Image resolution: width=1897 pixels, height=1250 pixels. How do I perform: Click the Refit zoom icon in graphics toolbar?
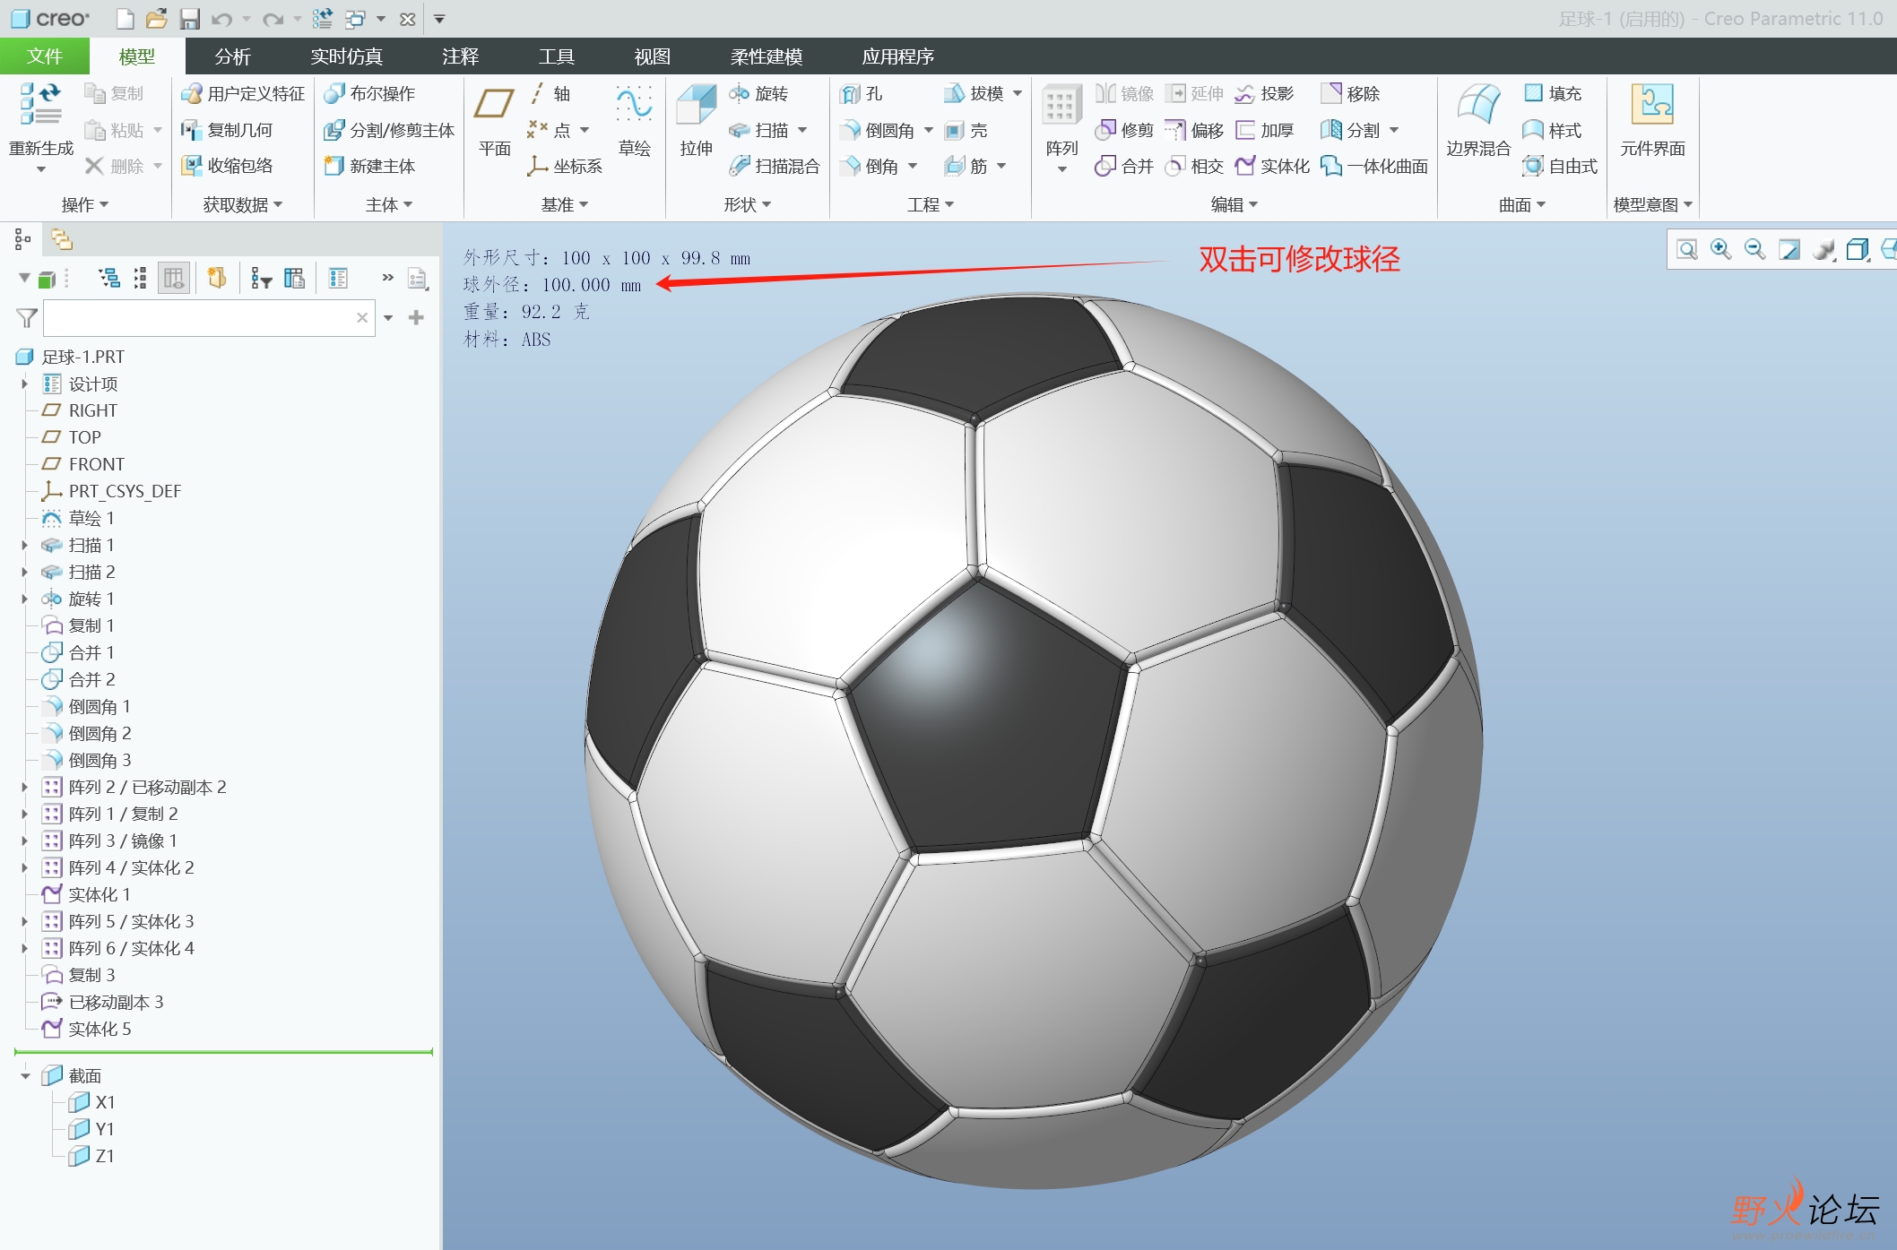tap(1686, 249)
